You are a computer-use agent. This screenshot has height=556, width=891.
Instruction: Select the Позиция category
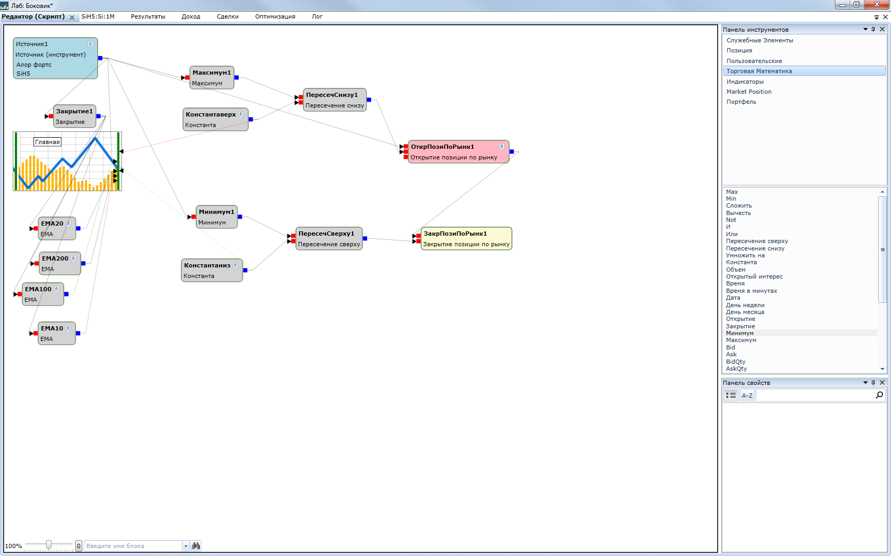(804, 50)
